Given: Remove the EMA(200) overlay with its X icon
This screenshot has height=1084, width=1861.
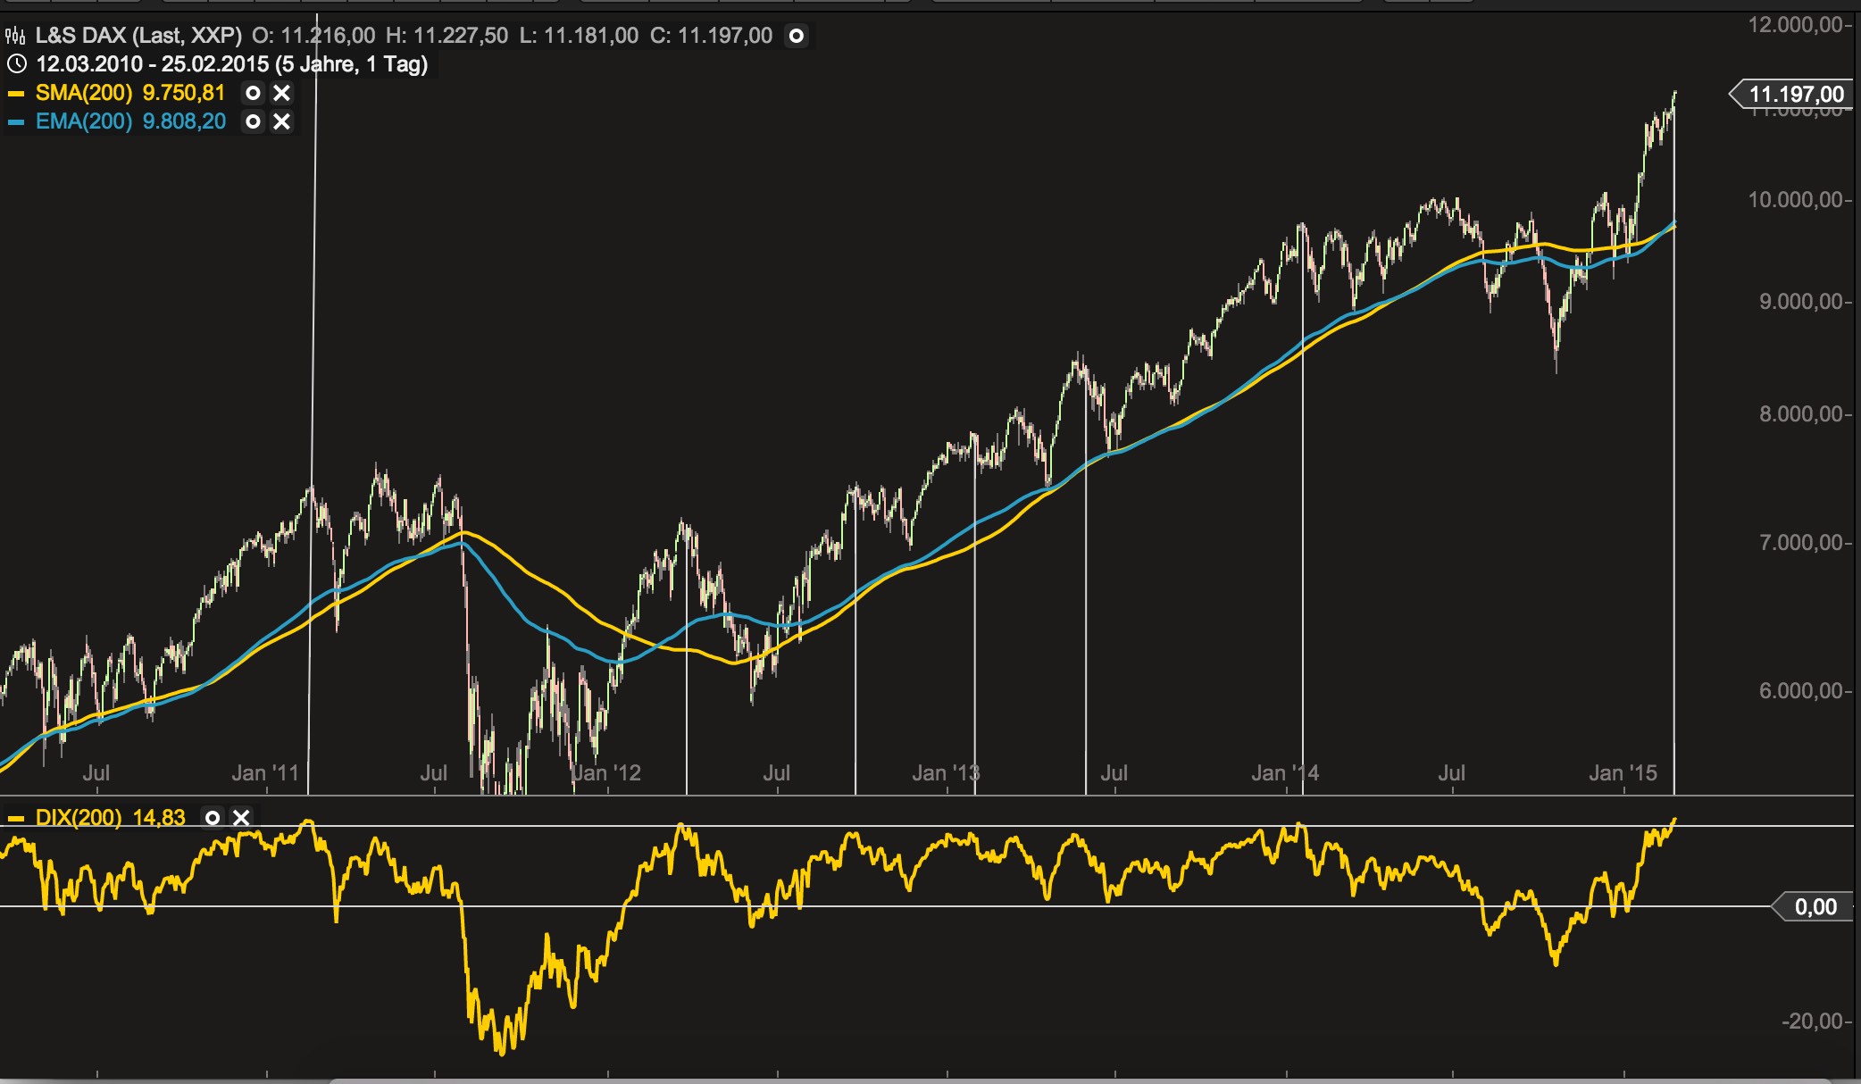Looking at the screenshot, I should [x=282, y=123].
